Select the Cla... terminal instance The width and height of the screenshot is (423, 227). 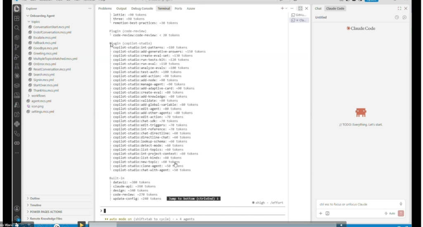click(299, 20)
